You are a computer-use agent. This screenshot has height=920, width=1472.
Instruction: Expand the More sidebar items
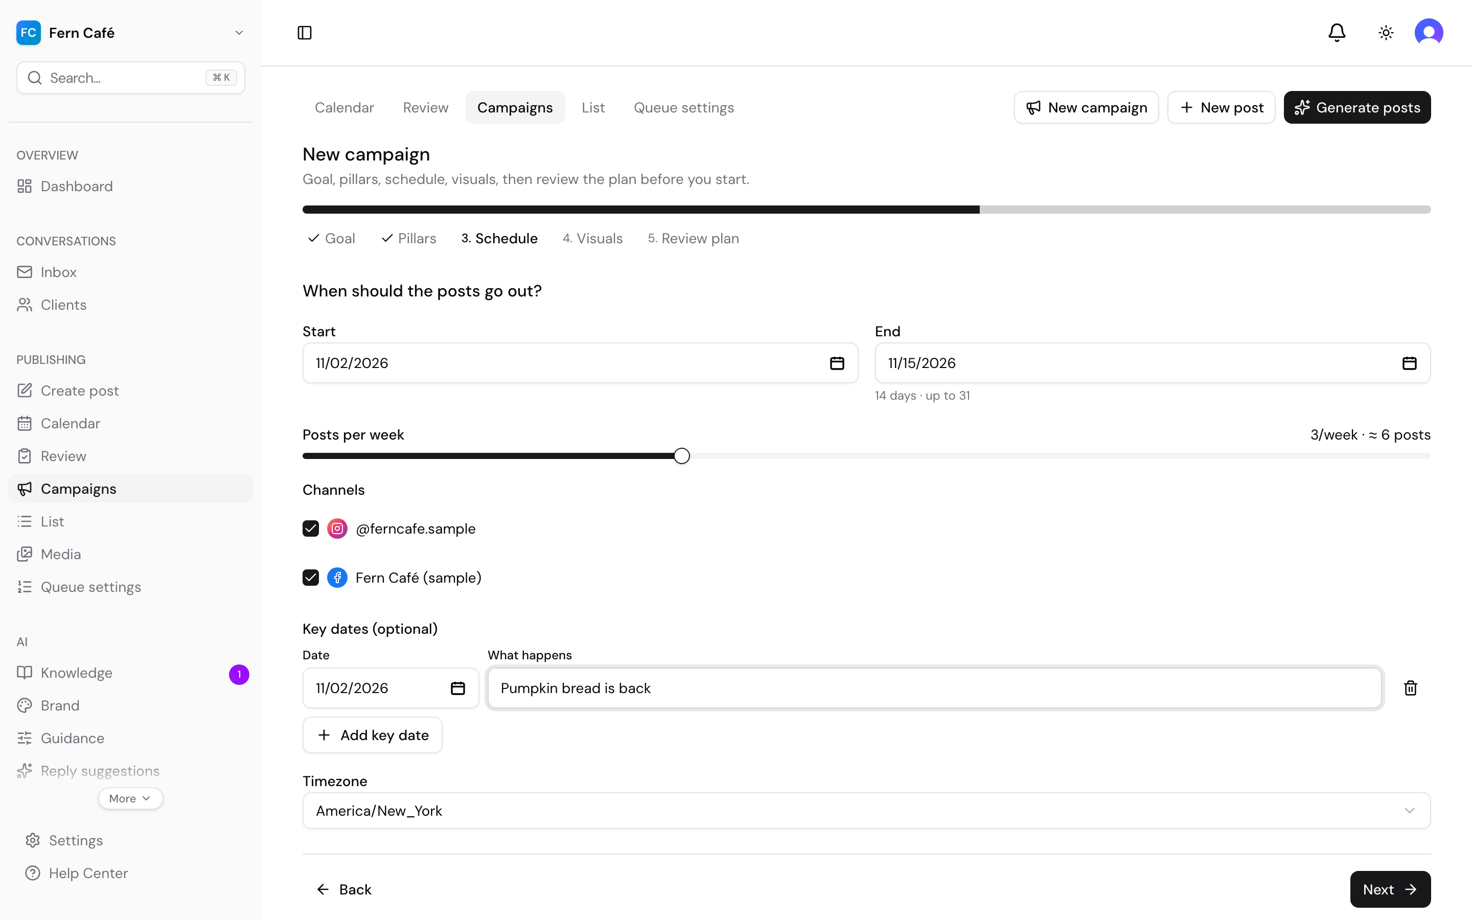click(x=130, y=798)
